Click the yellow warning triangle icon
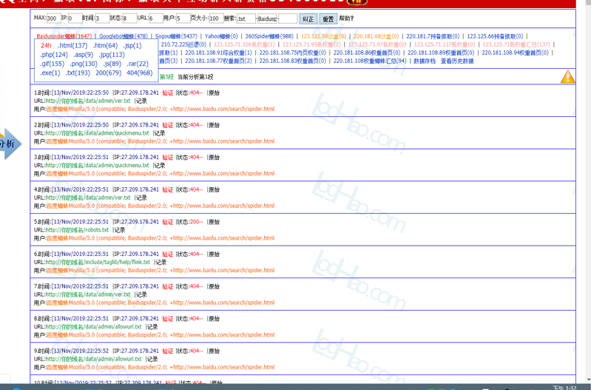Image resolution: width=591 pixels, height=390 pixels. coord(567,76)
